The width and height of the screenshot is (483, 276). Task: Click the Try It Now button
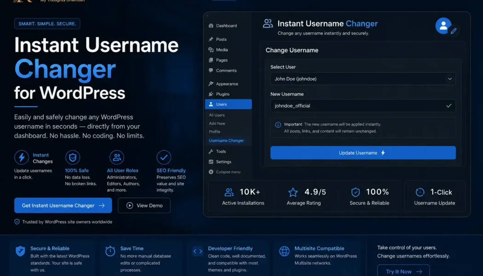tap(403, 270)
